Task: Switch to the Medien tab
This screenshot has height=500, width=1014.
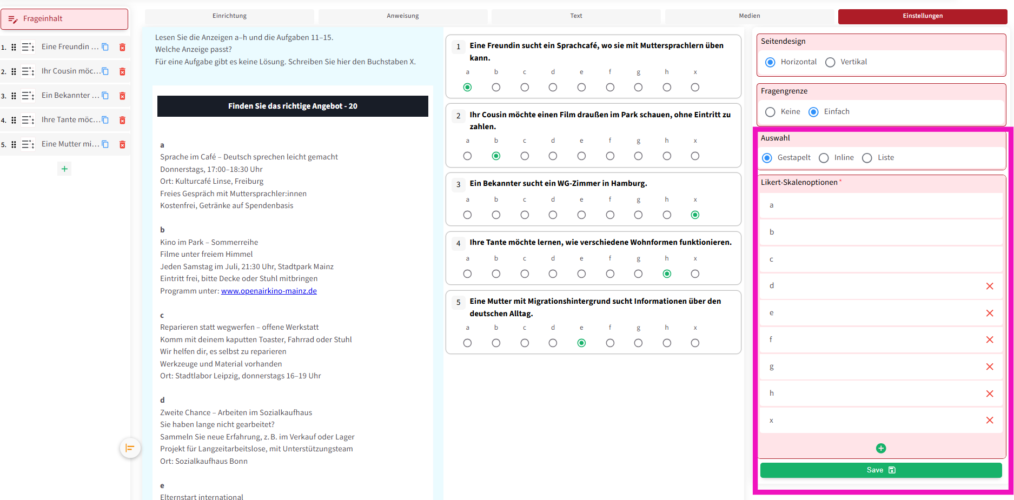Action: (x=749, y=16)
